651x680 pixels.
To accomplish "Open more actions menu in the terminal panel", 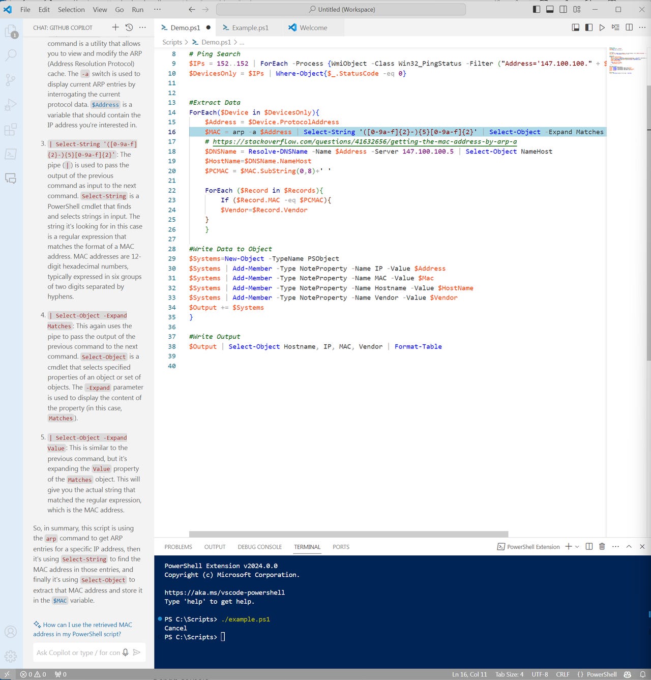I will 615,547.
